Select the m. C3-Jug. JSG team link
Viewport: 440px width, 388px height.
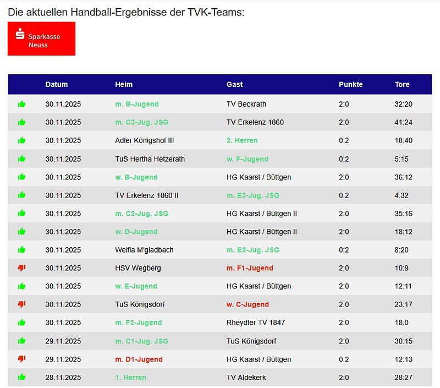pyautogui.click(x=141, y=122)
